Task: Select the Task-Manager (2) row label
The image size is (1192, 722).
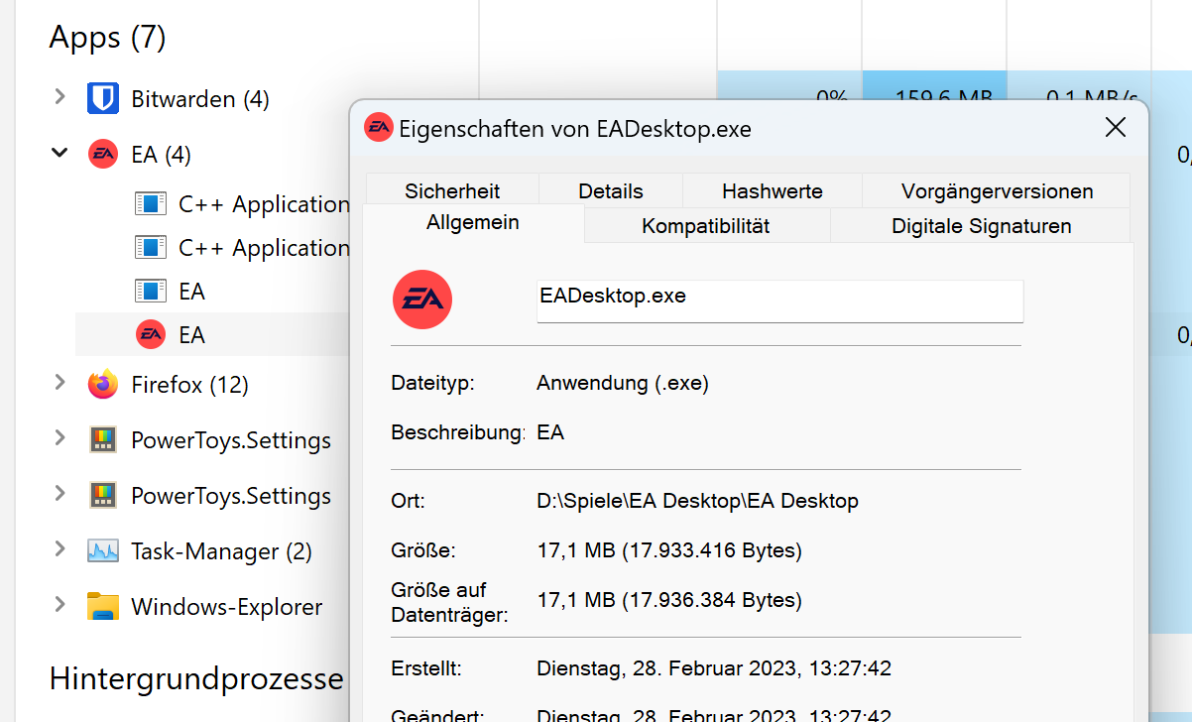Action: pos(222,551)
